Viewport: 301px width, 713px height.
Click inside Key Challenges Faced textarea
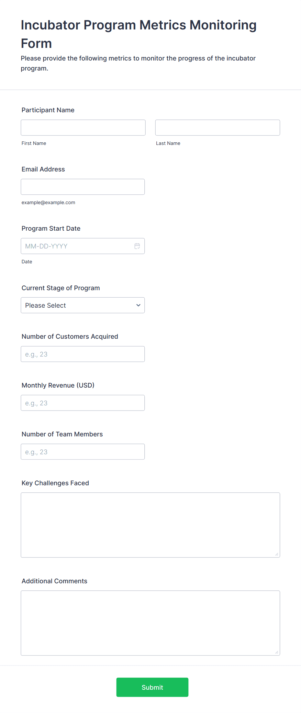pos(150,525)
